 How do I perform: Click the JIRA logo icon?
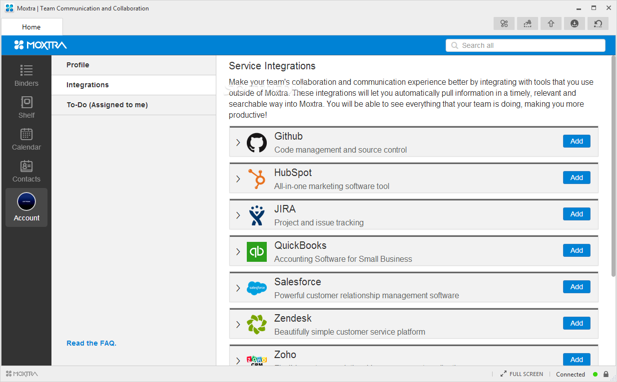click(257, 215)
